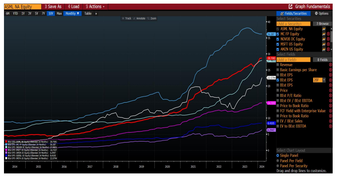Switch to the Fields/Securities tab
Image resolution: width=337 pixels, height=181 pixels.
(293, 13)
